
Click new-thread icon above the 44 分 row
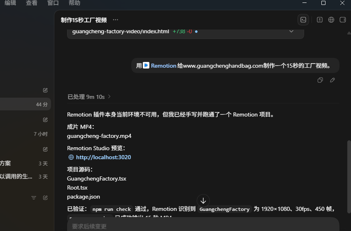coord(45,90)
